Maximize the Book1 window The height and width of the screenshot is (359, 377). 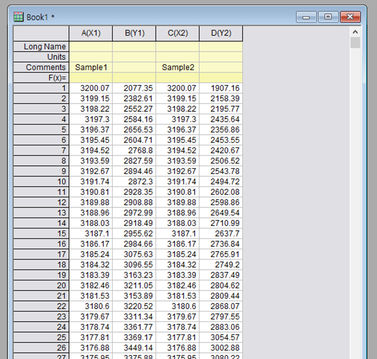click(328, 17)
